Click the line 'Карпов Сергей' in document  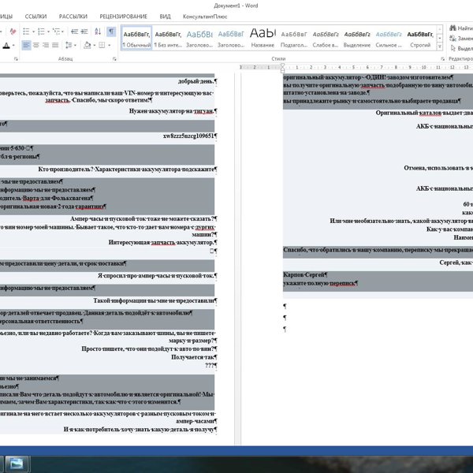305,275
